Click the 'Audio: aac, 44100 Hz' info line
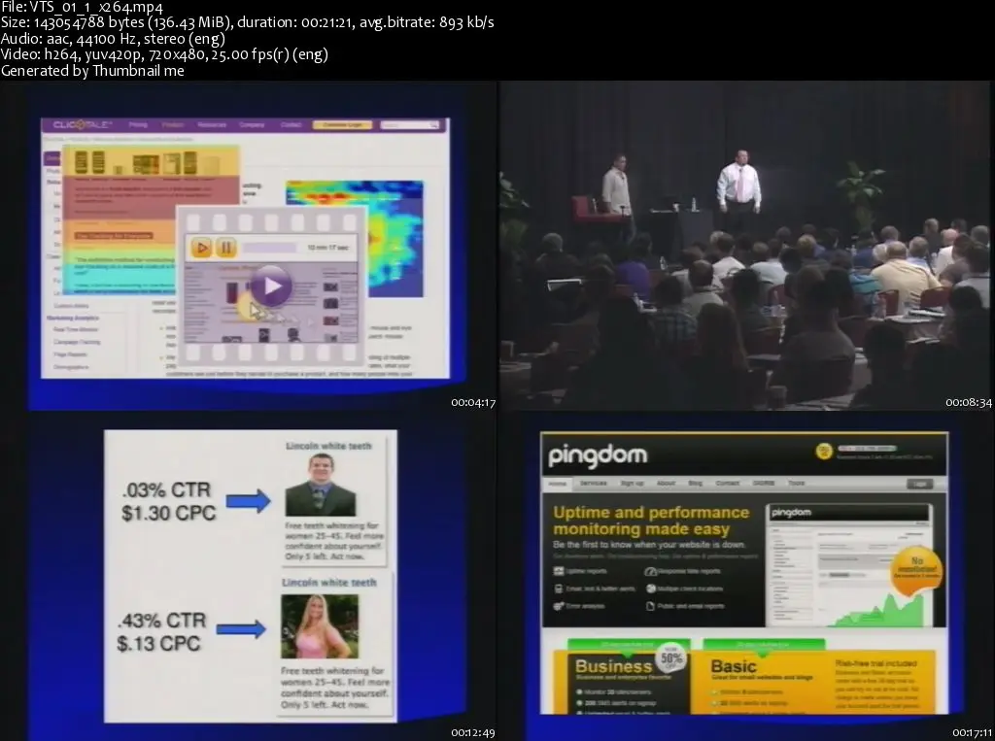Image resolution: width=995 pixels, height=741 pixels. [113, 39]
